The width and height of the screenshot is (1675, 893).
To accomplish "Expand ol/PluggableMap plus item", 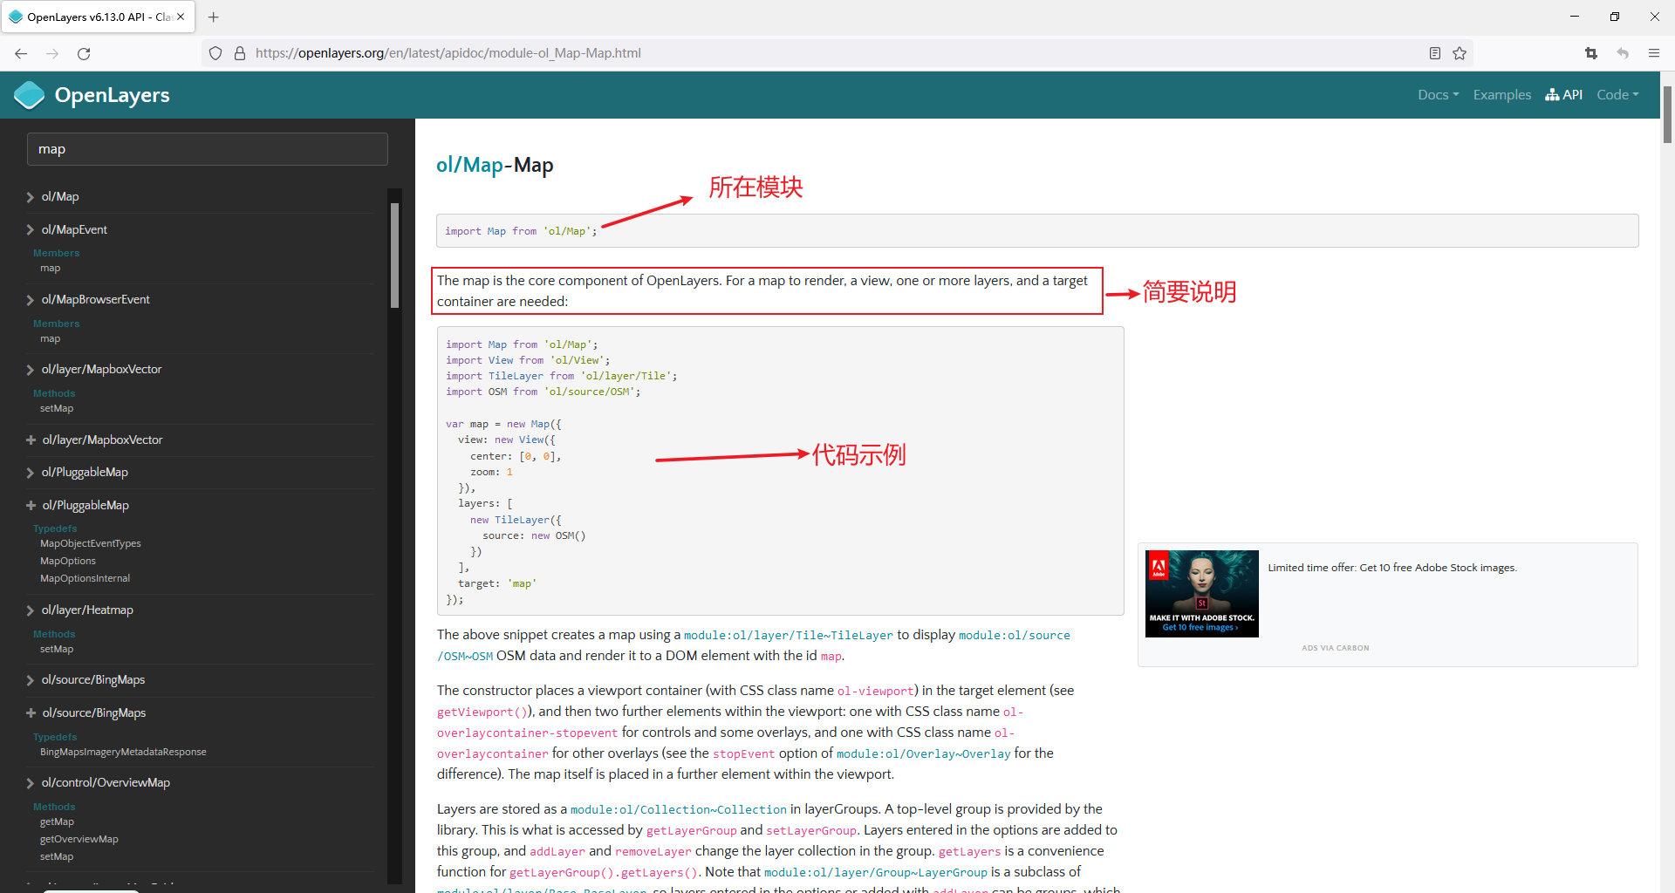I will point(31,505).
